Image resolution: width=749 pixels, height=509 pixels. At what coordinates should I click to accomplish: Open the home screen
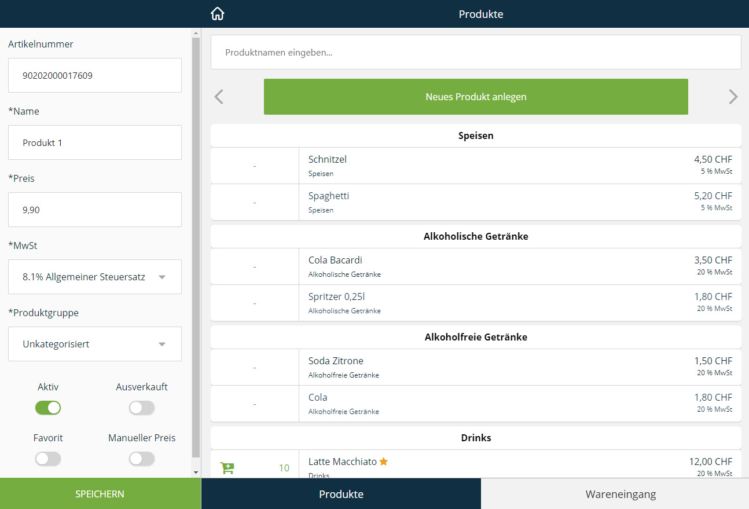tap(217, 13)
